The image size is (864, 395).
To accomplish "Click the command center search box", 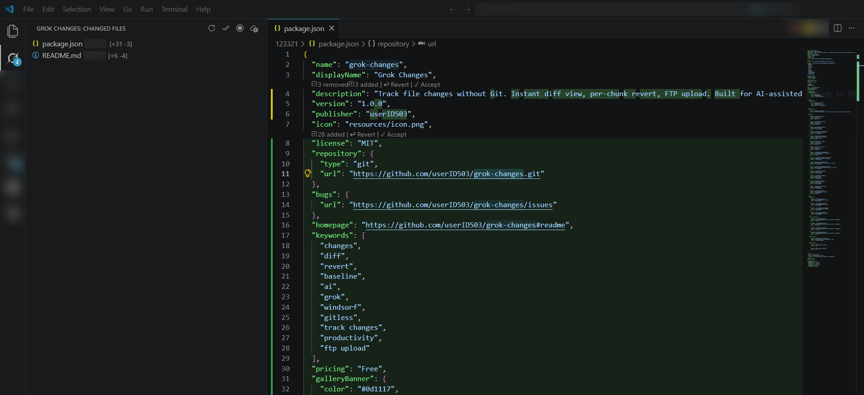I will pyautogui.click(x=637, y=9).
